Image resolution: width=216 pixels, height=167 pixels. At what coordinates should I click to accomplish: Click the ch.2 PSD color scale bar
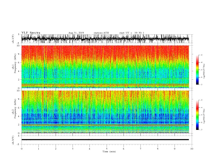coord(197,115)
